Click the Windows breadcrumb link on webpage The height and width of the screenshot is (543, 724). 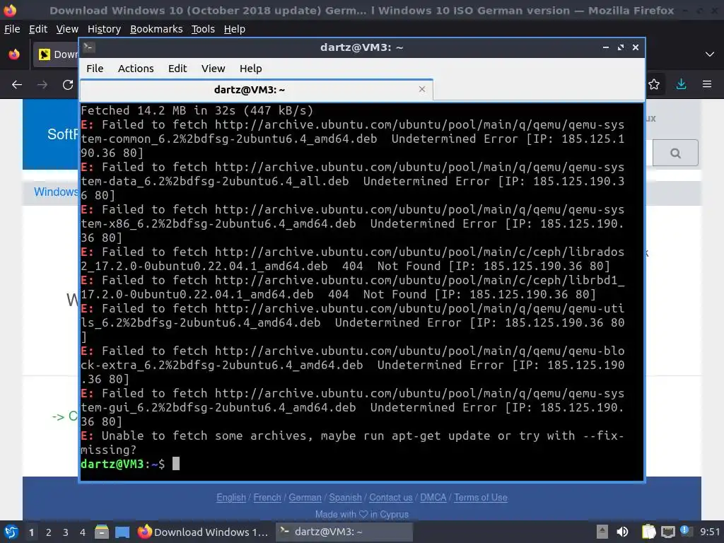[56, 192]
